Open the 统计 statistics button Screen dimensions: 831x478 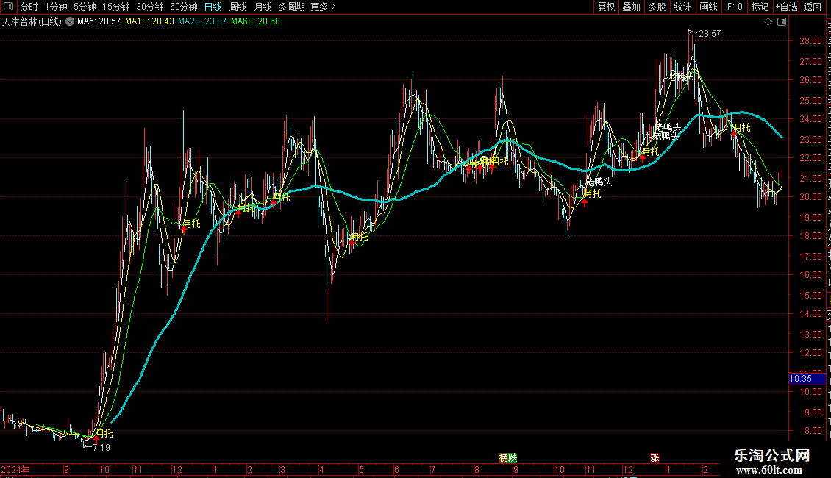click(682, 7)
